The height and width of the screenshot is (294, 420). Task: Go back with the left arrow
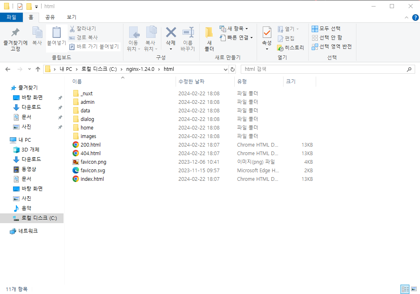pos(8,69)
